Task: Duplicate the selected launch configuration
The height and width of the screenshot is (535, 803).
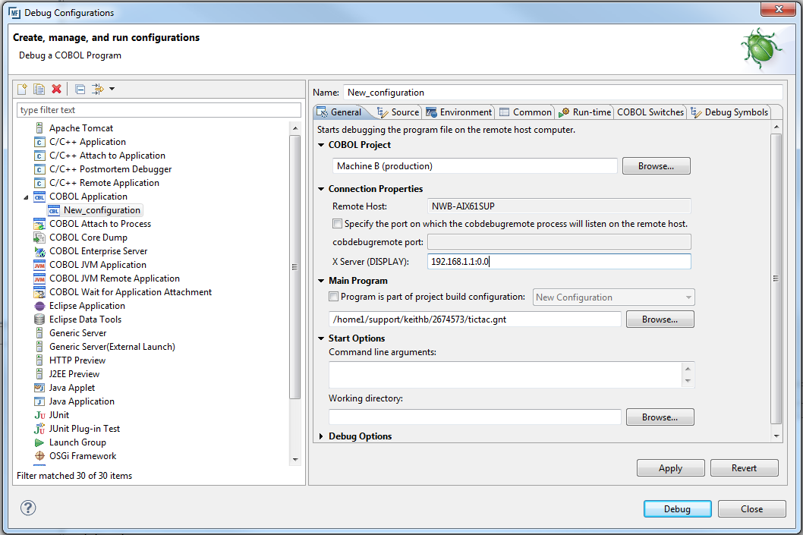Action: point(39,90)
